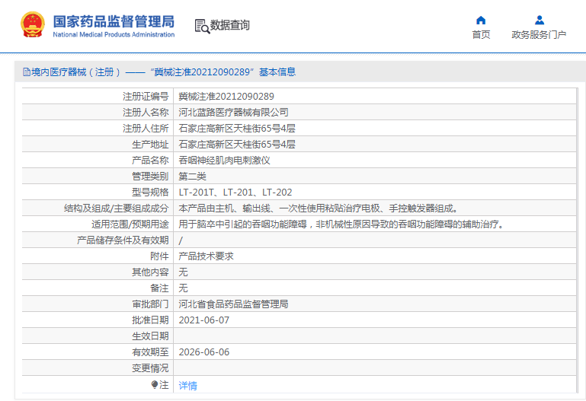Click the 生效日期 label

click(x=150, y=336)
